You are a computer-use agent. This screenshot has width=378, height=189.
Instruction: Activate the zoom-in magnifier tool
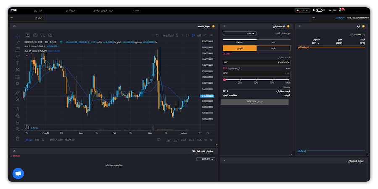[x=17, y=99]
